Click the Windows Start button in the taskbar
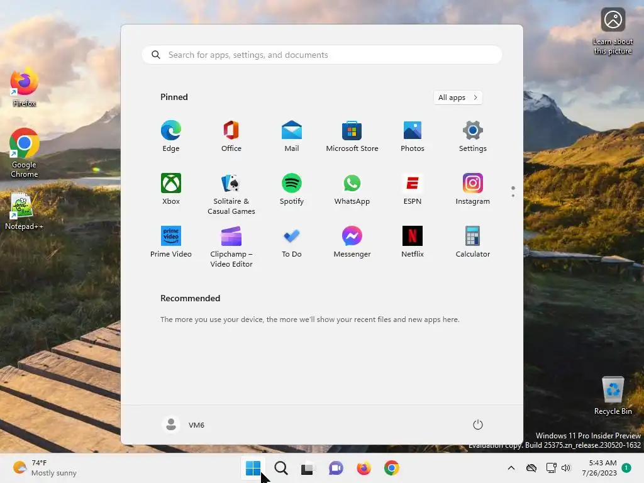 [253, 468]
